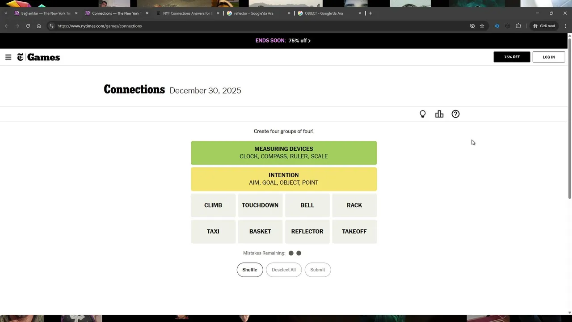Close the NYT Connections Answers tab
Viewport: 572px width, 322px height.
(x=218, y=13)
